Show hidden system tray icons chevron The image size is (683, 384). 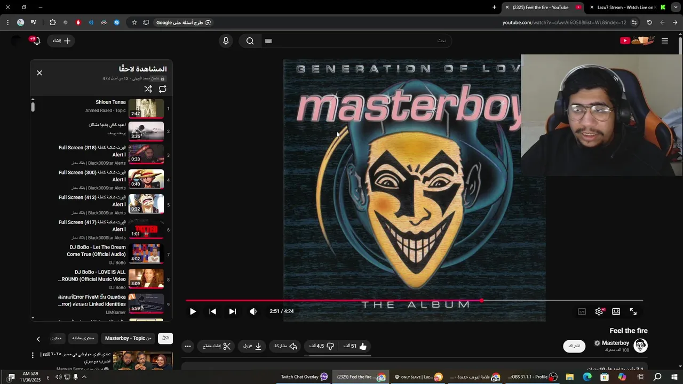pos(84,377)
